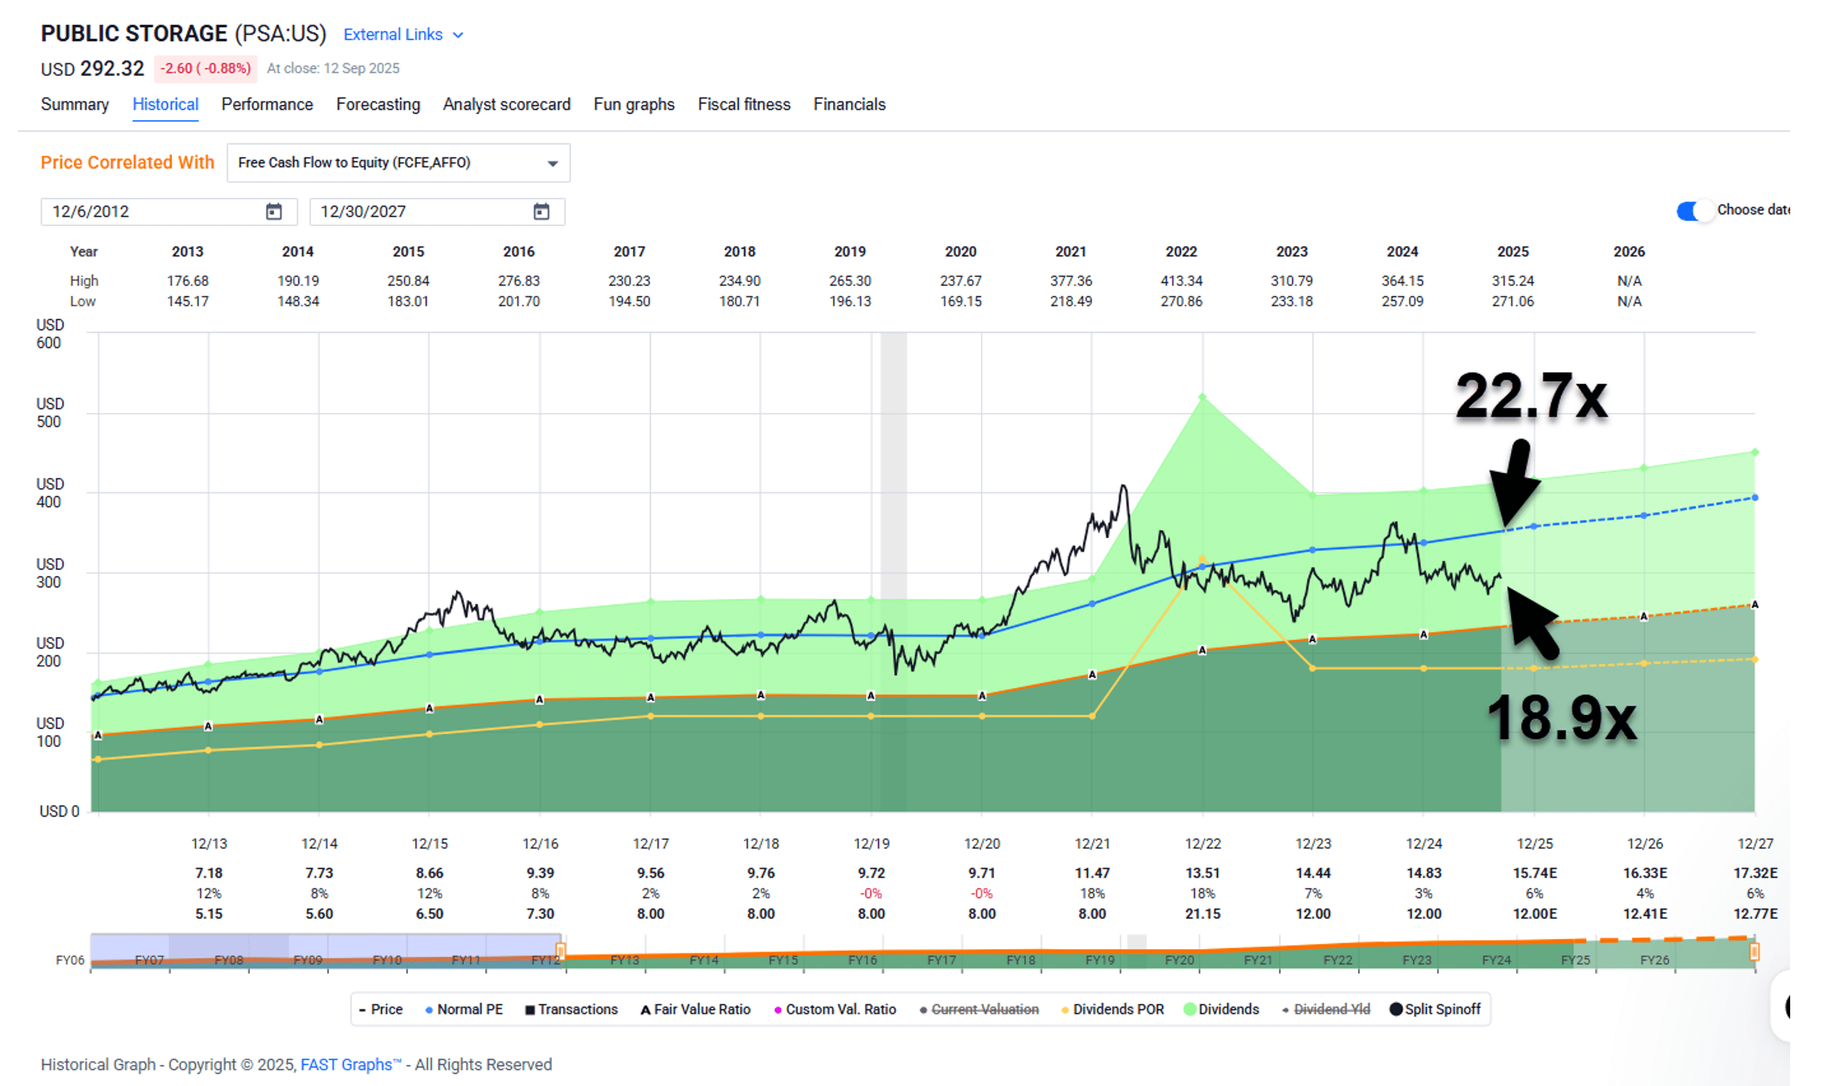Open the Fun graphs tab
The image size is (1821, 1086).
click(x=634, y=105)
